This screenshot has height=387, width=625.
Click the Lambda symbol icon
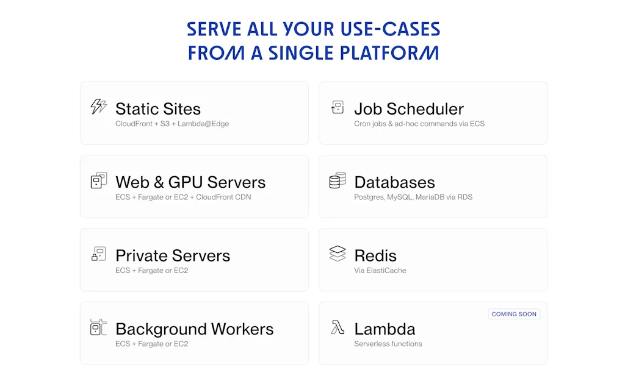(338, 327)
